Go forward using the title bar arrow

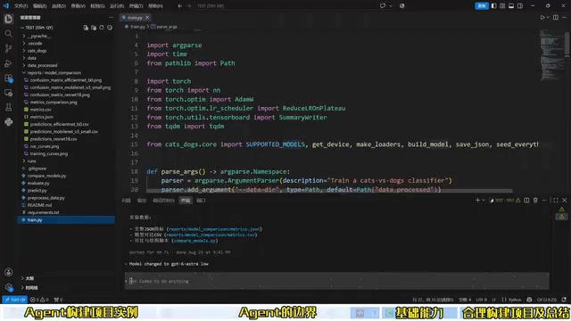[188, 6]
